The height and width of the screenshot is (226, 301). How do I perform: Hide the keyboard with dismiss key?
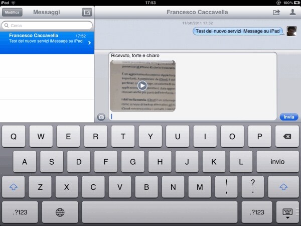pos(287,213)
